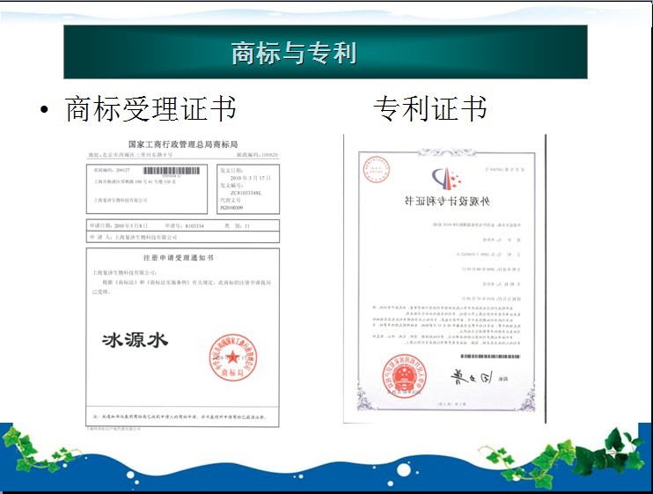Click the "申请号: 8103334" field
This screenshot has width=653, height=494.
tap(184, 225)
